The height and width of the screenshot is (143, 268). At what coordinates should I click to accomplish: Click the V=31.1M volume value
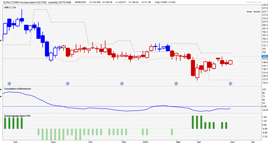(x=147, y=3)
